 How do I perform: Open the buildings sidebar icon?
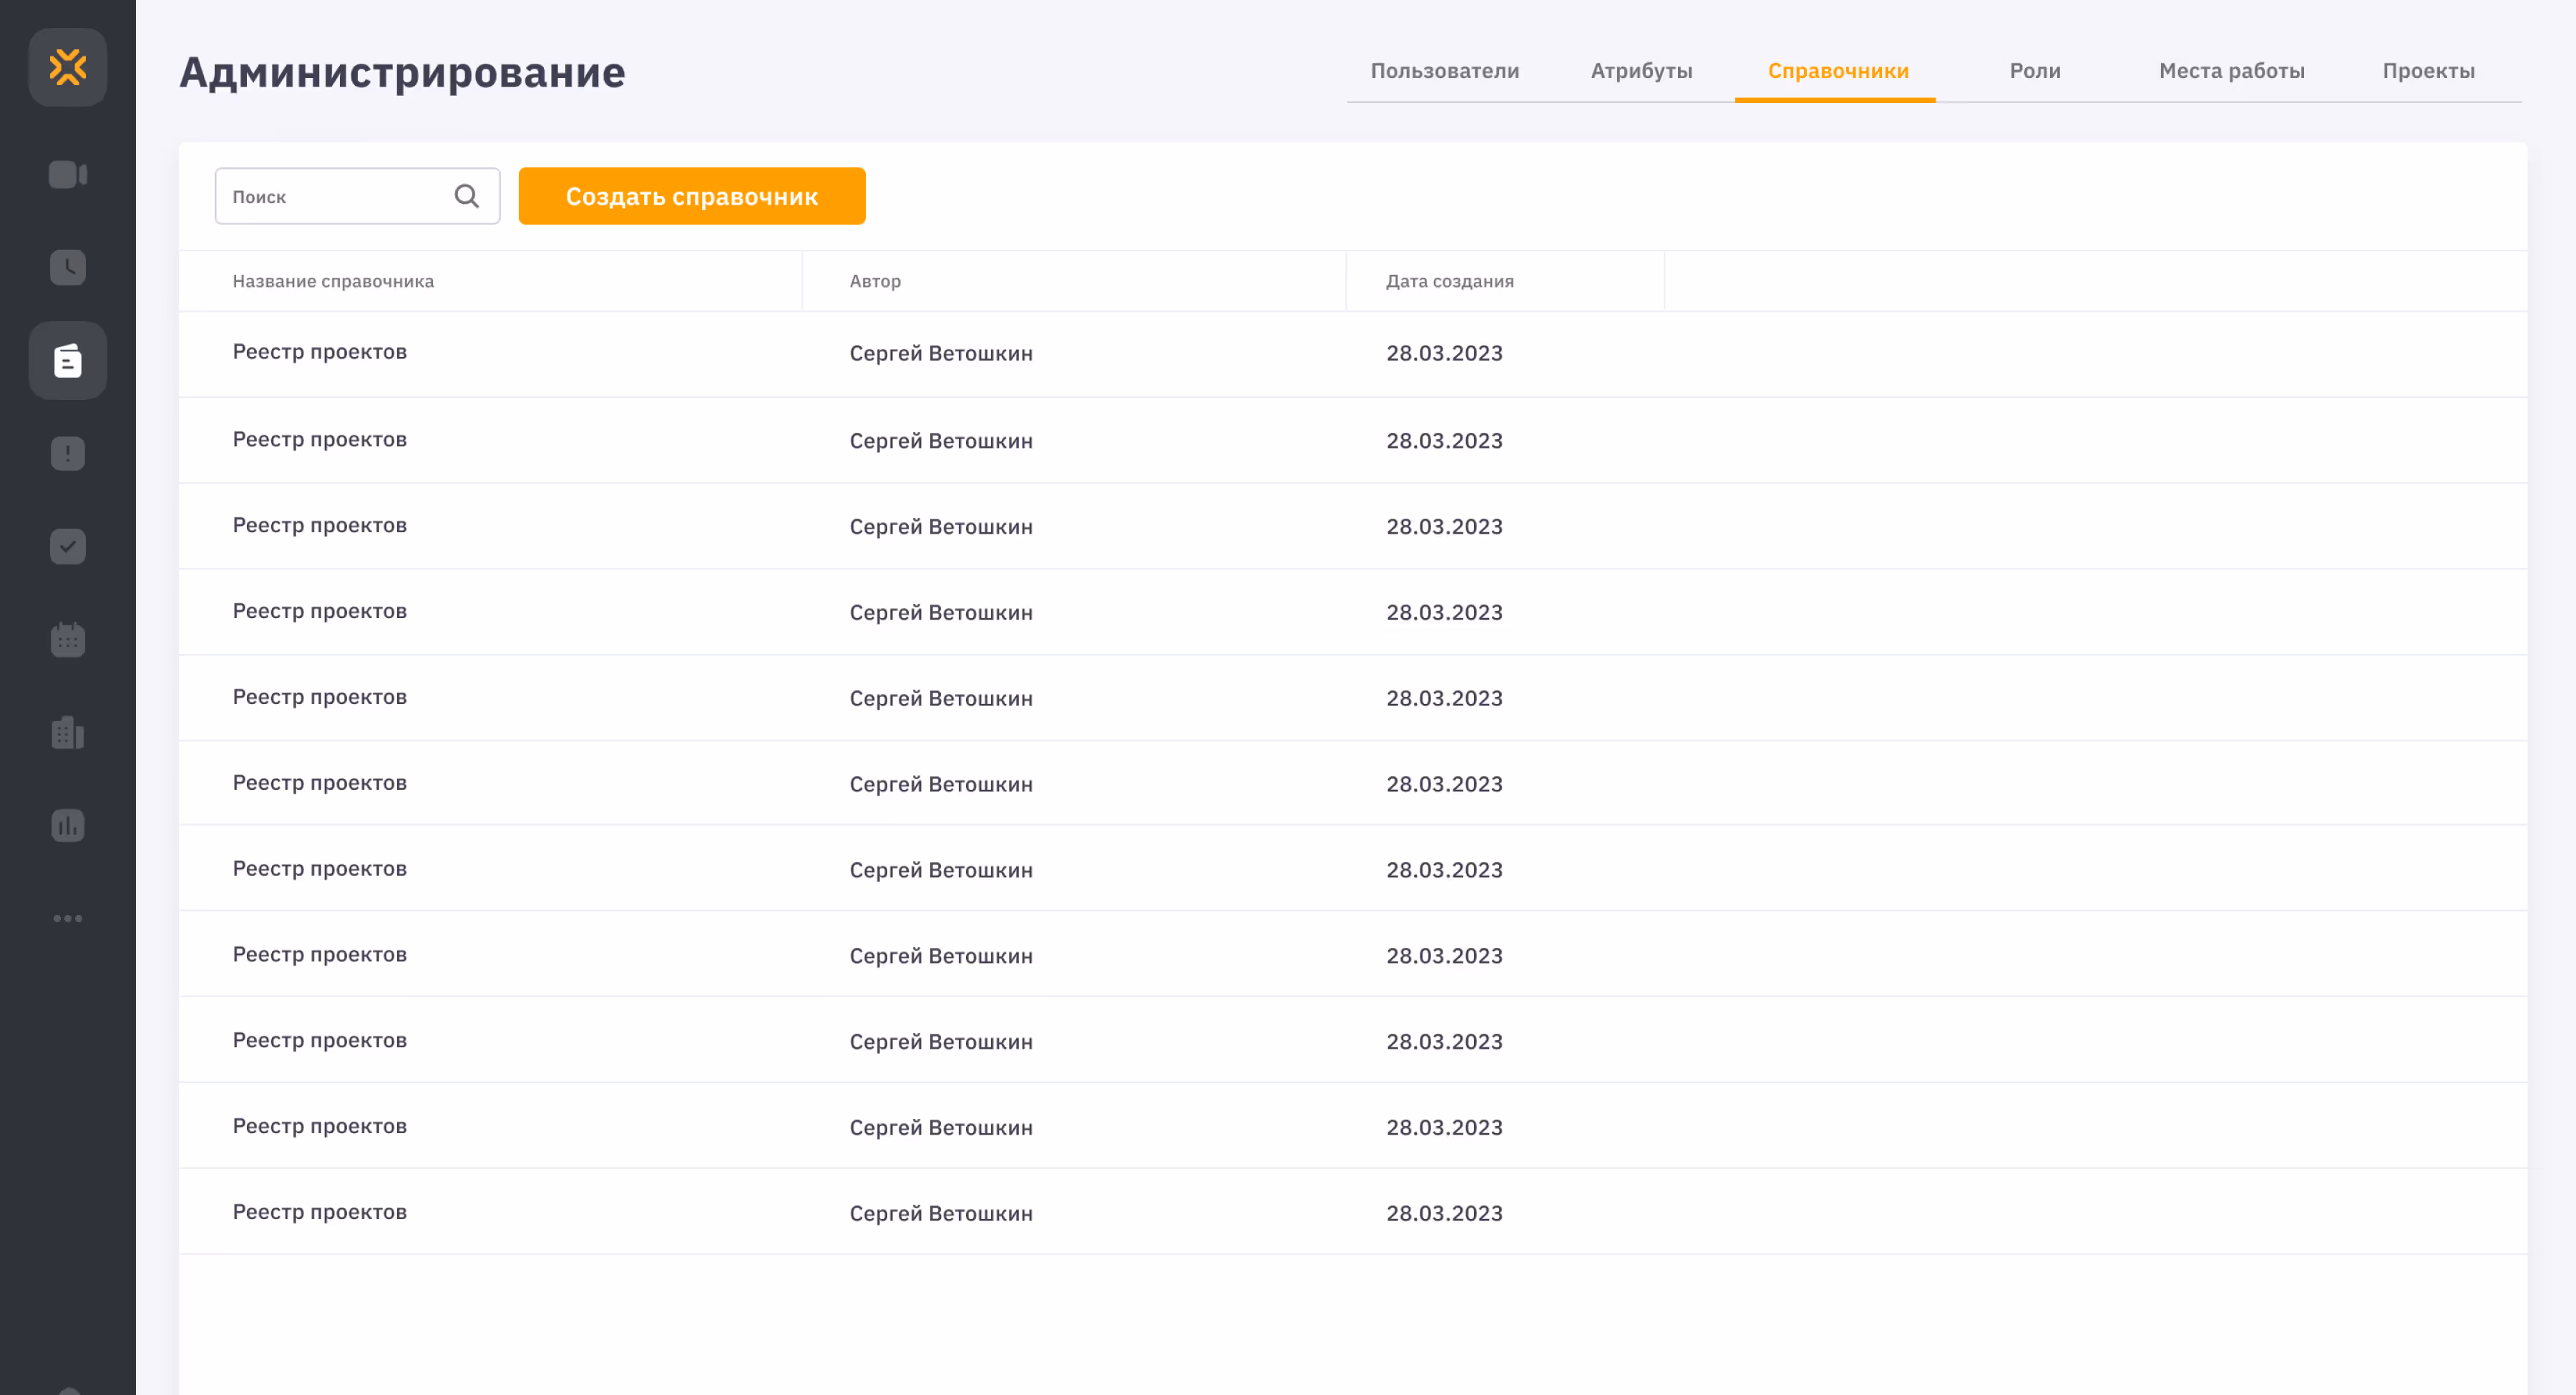[x=67, y=732]
